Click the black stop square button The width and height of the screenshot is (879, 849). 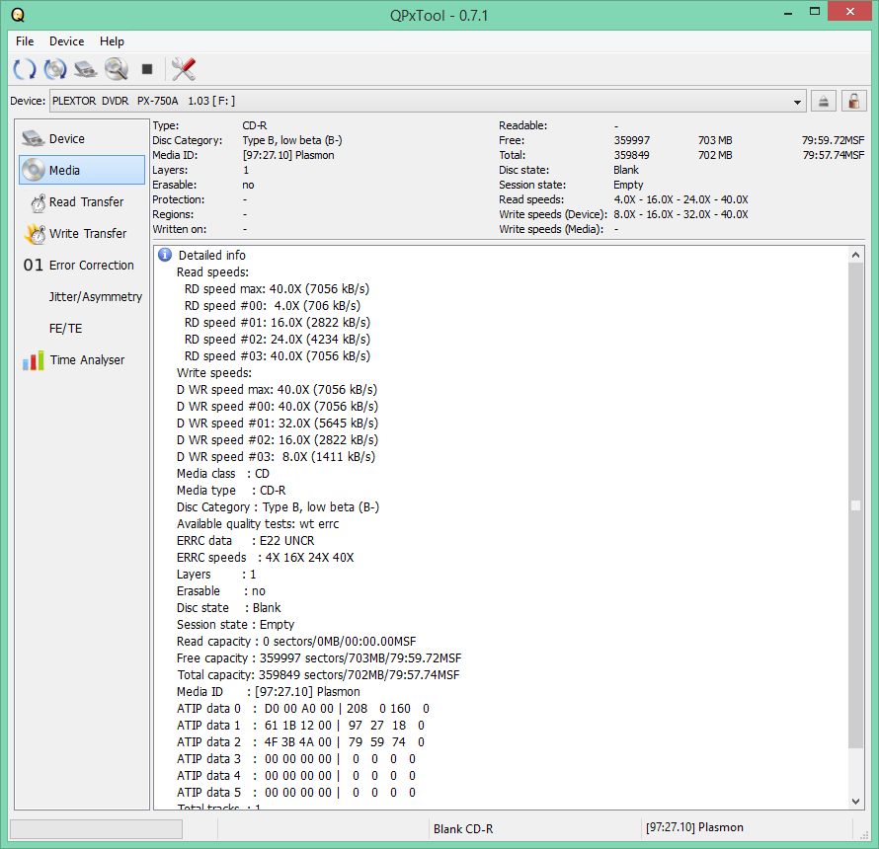[x=147, y=69]
